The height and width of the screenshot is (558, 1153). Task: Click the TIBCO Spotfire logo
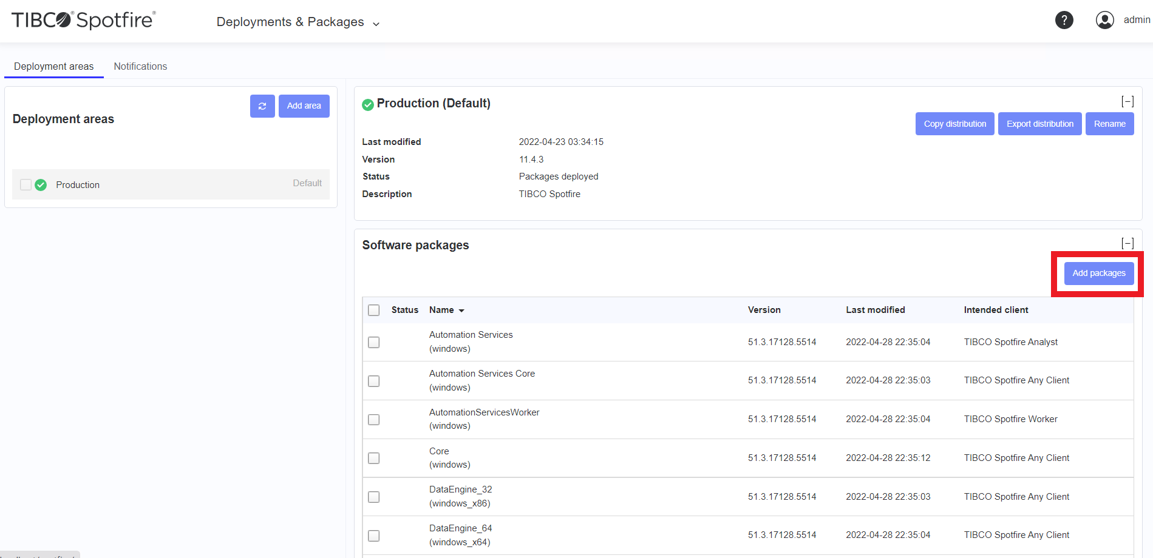(x=84, y=20)
